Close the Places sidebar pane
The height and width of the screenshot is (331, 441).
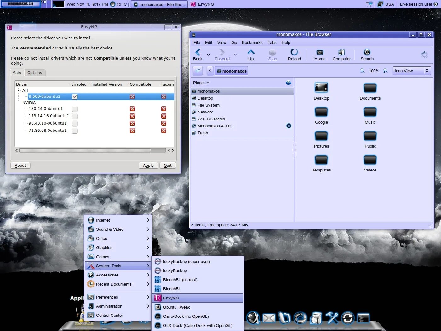point(288,83)
